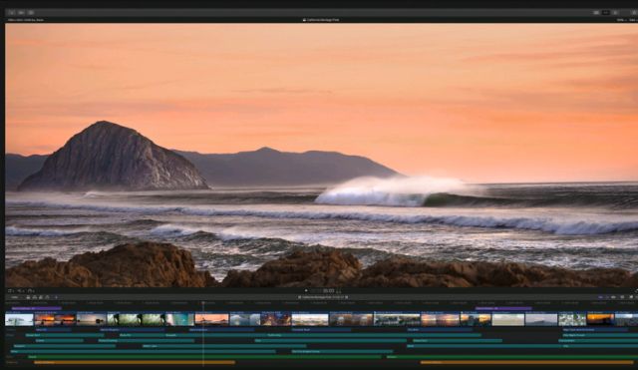The image size is (638, 370).
Task: Click the overwrite clip edit icon in timeline toolbar
Action: tap(47, 297)
